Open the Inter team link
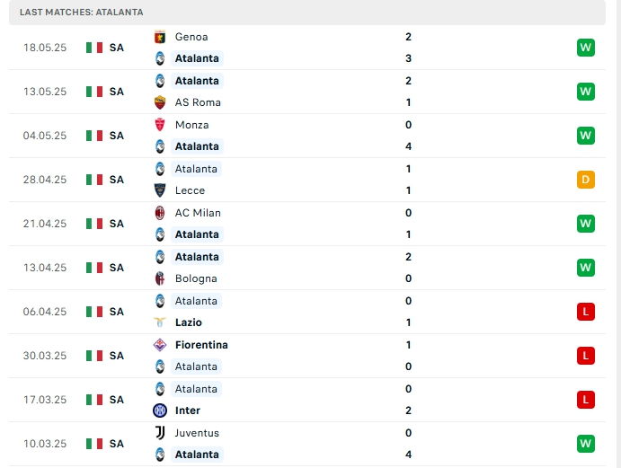Viewport: 621px width, 468px height. coord(187,411)
